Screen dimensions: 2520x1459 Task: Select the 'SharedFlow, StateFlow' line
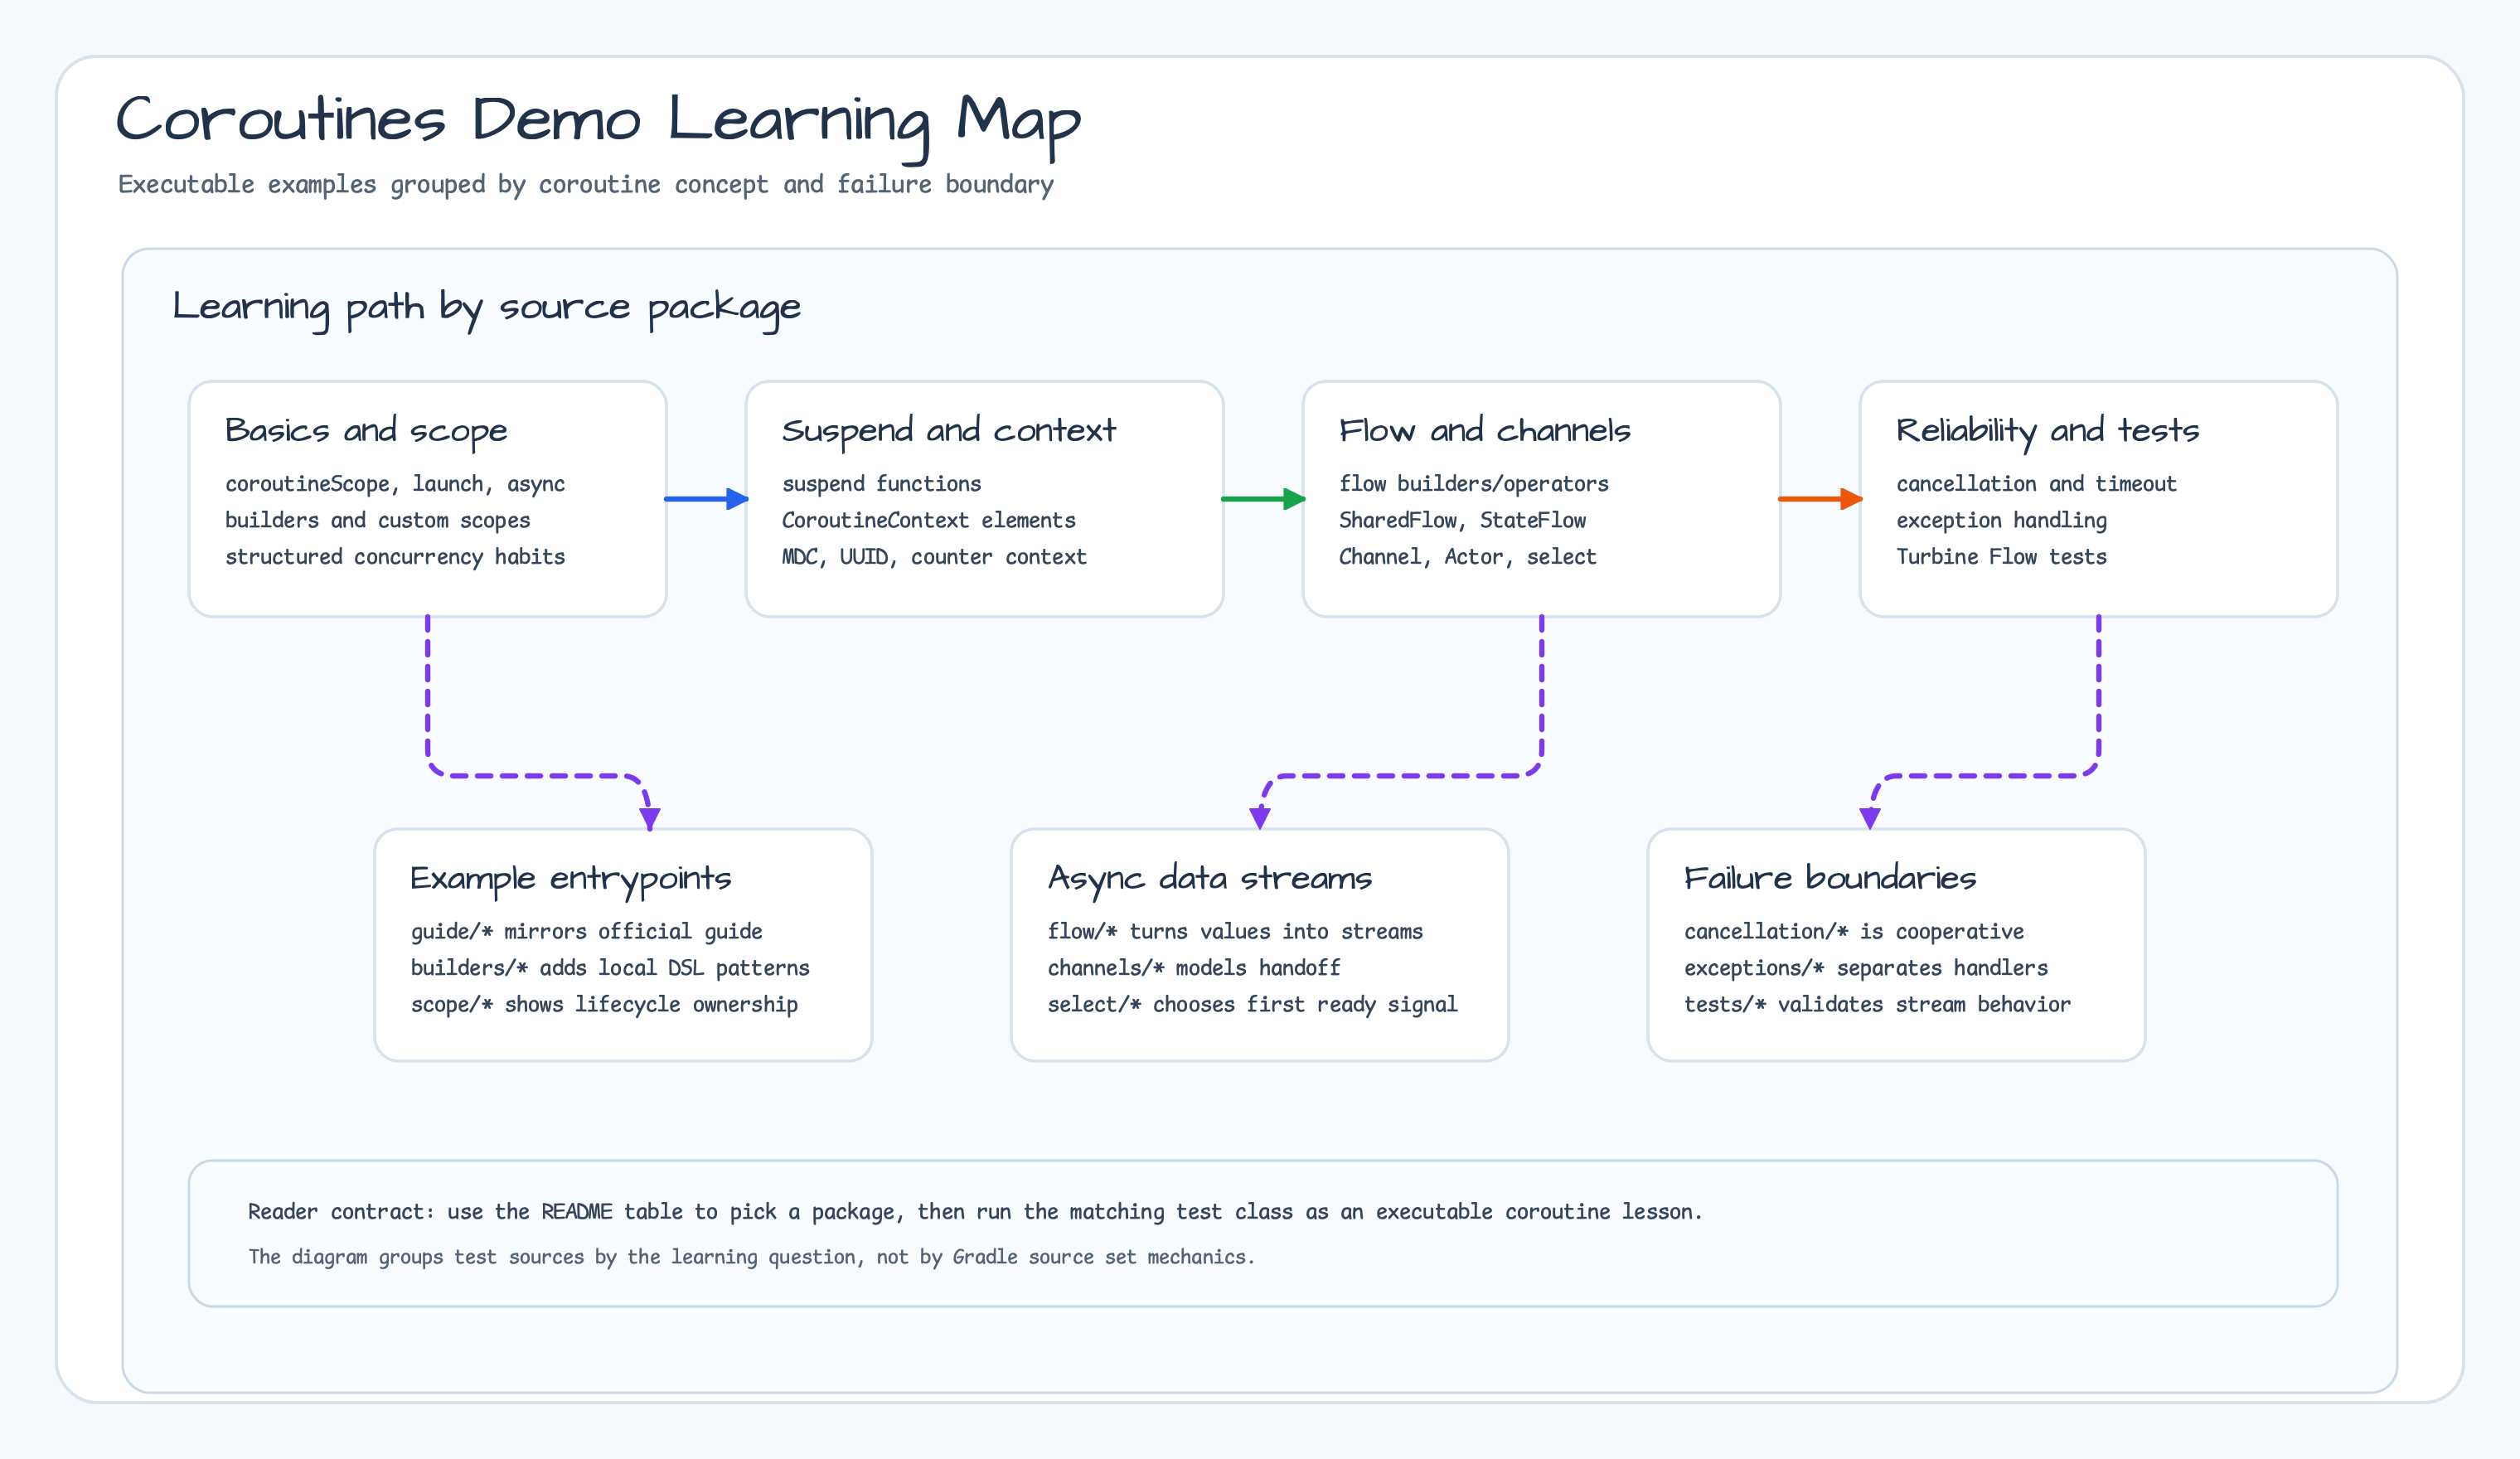click(x=1463, y=520)
